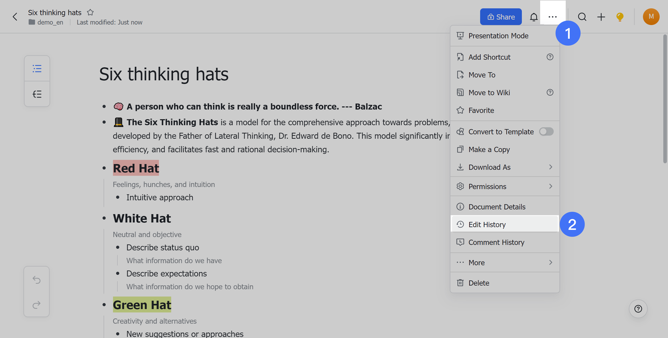This screenshot has width=668, height=338.
Task: Click the plus icon to create new
Action: pos(601,17)
